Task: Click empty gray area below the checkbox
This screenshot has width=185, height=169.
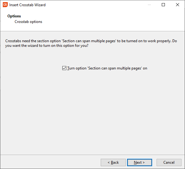Action: (x=92, y=106)
